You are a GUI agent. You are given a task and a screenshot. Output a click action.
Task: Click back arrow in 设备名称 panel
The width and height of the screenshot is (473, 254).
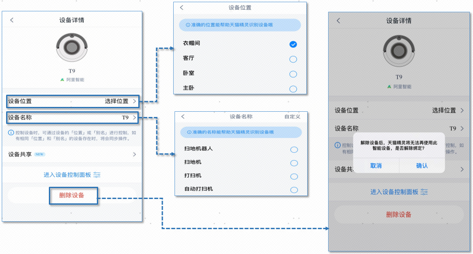coord(183,117)
